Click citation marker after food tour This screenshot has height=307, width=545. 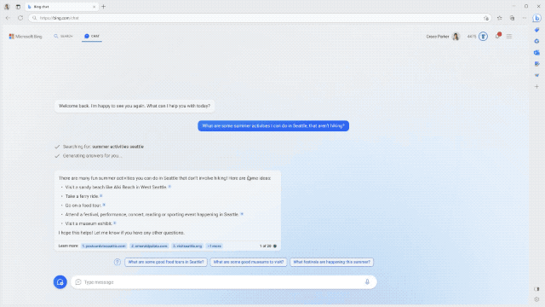[x=104, y=205]
